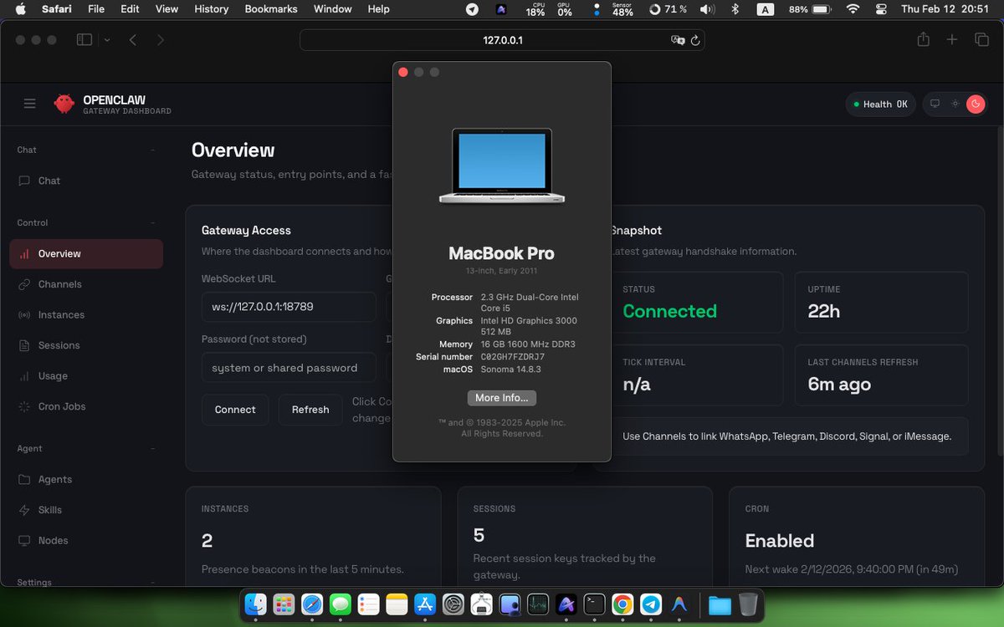Click the MacBook Pro image in About window

pyautogui.click(x=502, y=165)
